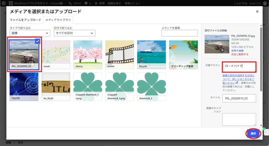
Task: Select the 741299 blue network thumbnail
Action: point(24,87)
